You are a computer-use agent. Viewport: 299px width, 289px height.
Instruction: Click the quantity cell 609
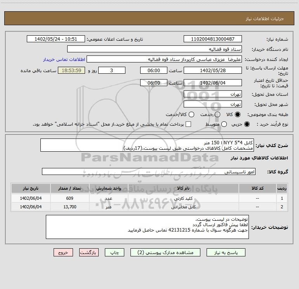(70, 198)
